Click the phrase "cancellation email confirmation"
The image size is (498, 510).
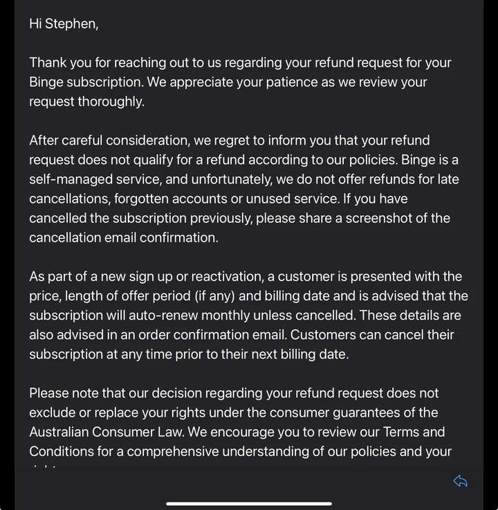tap(123, 237)
